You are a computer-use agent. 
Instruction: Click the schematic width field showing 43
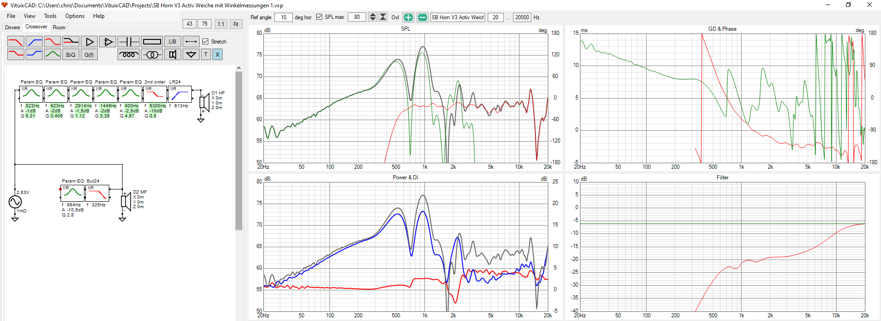coord(190,24)
